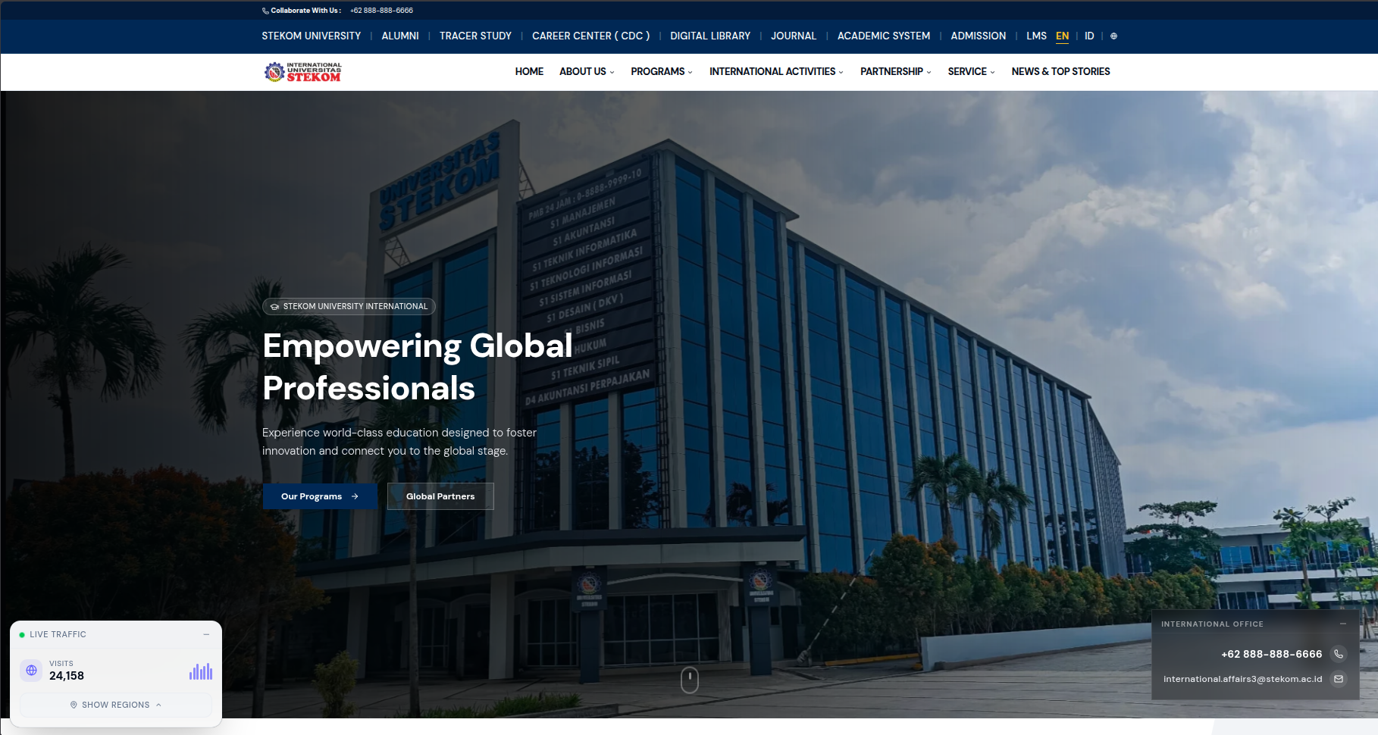Switch language to EN

(1062, 36)
